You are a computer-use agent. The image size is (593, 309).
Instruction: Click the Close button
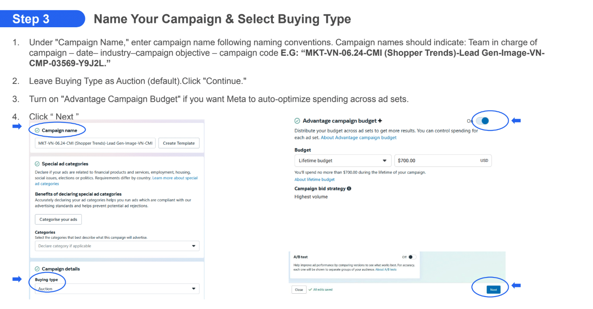[299, 290]
